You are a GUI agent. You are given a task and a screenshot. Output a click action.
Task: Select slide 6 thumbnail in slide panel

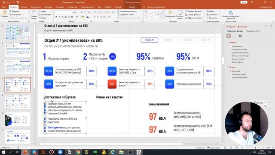tap(18, 120)
